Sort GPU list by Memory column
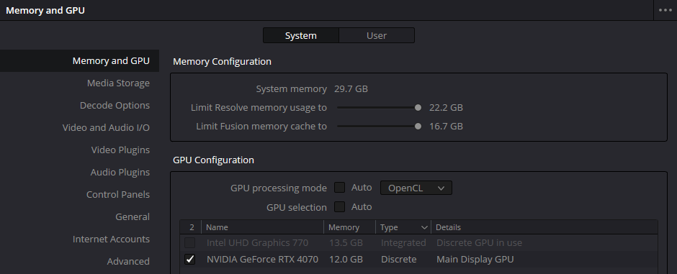This screenshot has width=677, height=274. (350, 227)
